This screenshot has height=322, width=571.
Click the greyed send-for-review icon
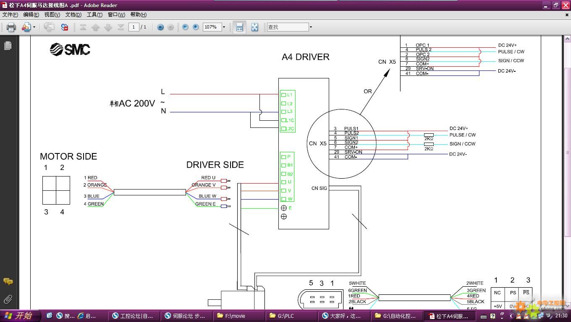[x=49, y=27]
